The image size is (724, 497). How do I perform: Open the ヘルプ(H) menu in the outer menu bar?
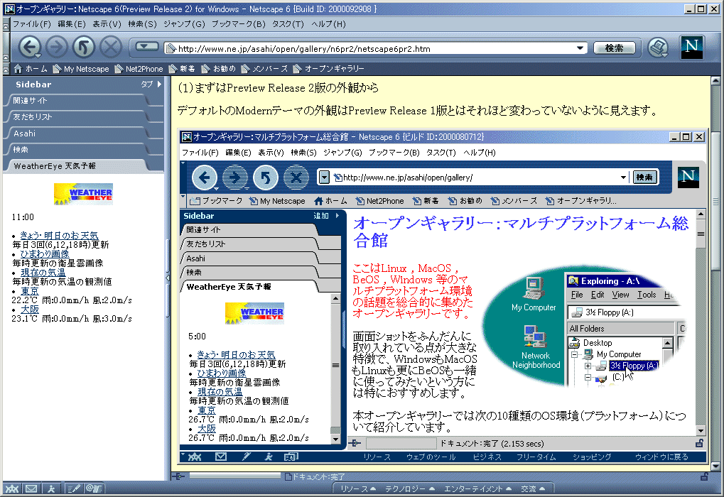(328, 24)
